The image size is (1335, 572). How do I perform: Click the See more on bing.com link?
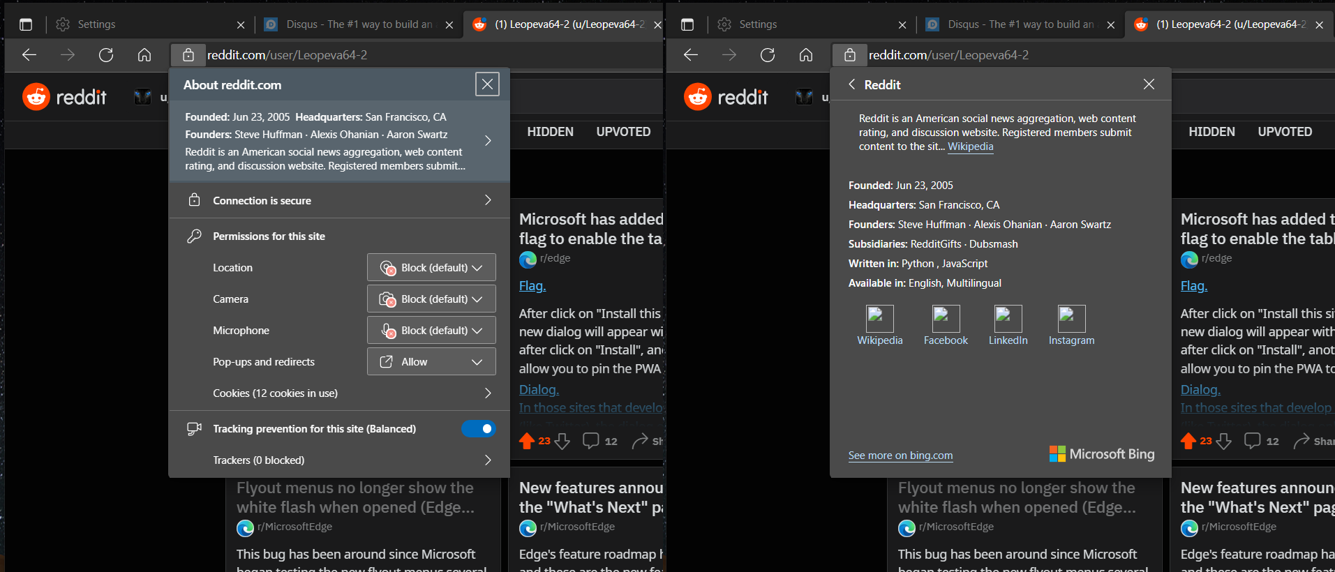coord(900,456)
